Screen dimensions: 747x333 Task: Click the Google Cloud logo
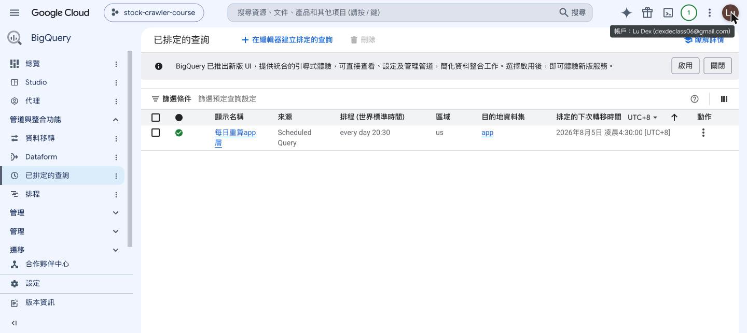(60, 12)
